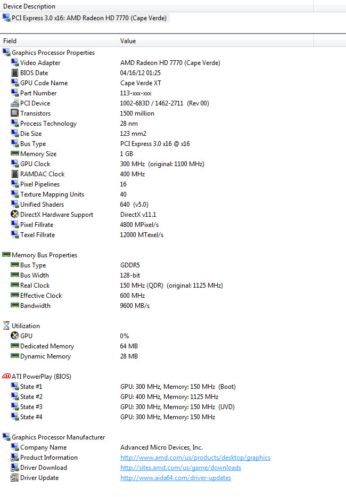Select the State #3 field label
This screenshot has width=346, height=497.
pos(31,407)
